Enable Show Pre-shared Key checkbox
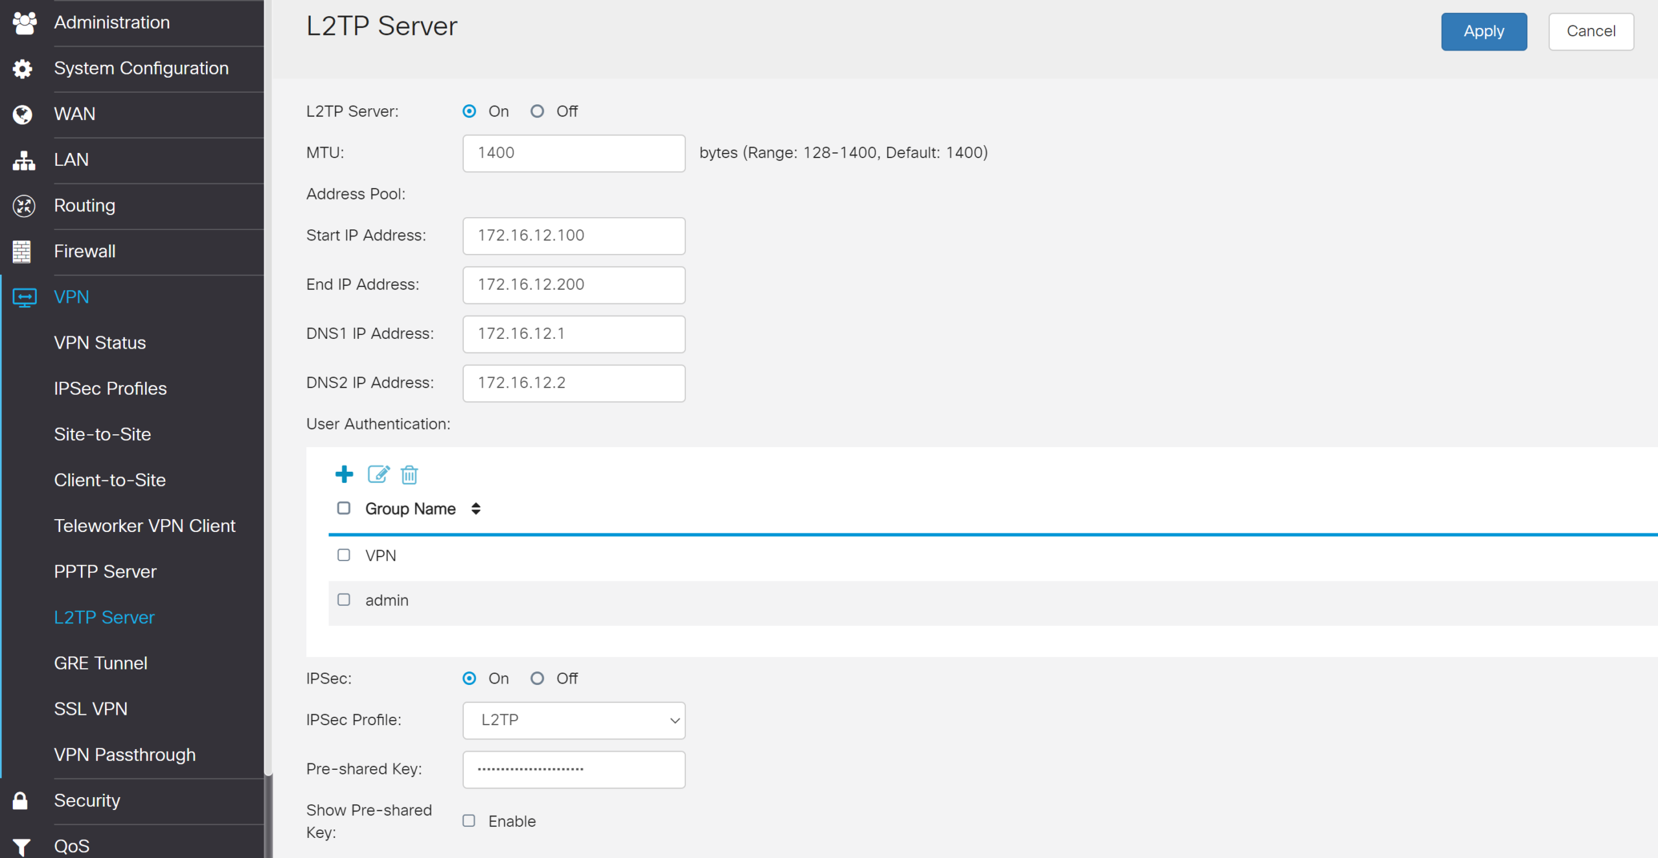Image resolution: width=1658 pixels, height=858 pixels. coord(469,821)
